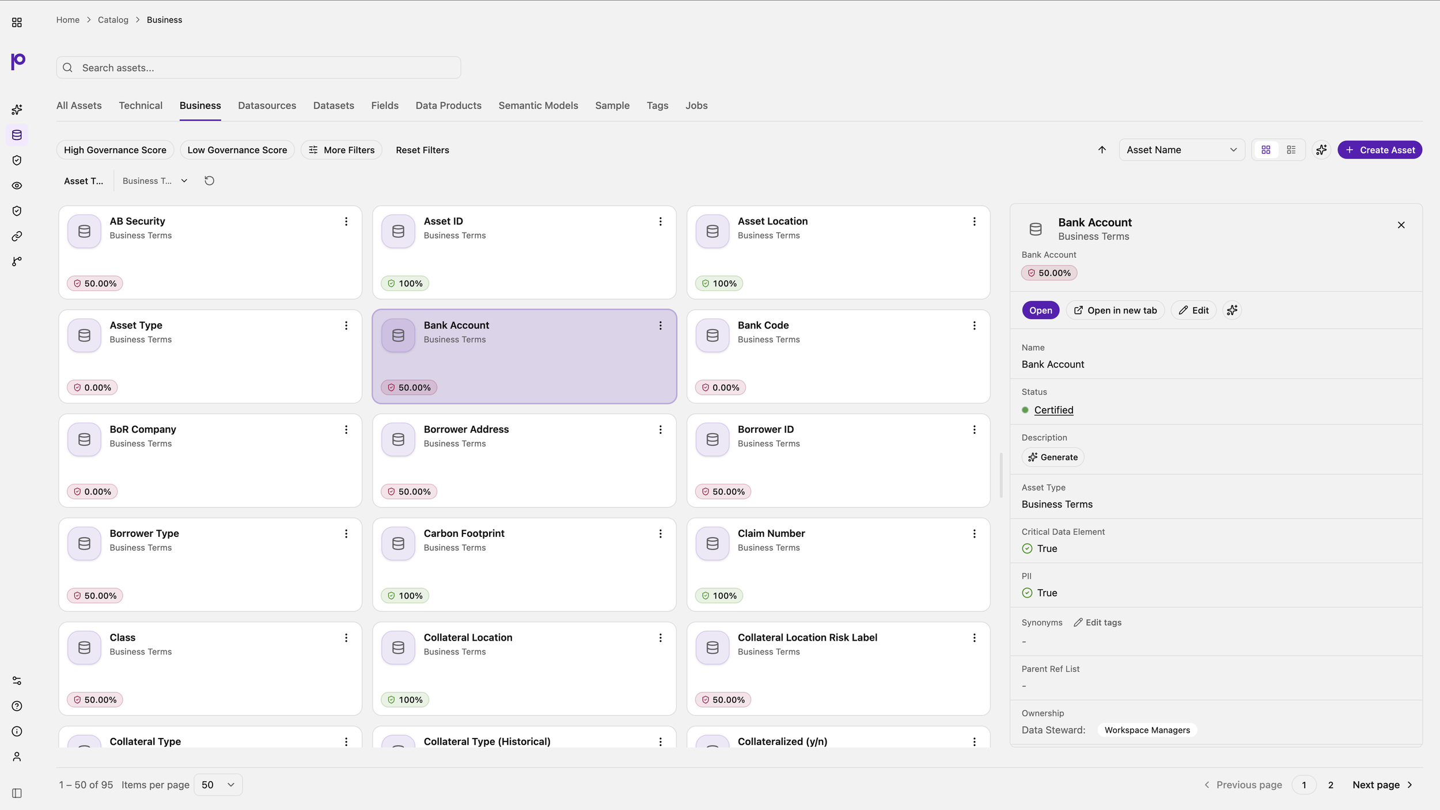Click the link connections icon in sidebar
The height and width of the screenshot is (810, 1440).
pyautogui.click(x=17, y=236)
